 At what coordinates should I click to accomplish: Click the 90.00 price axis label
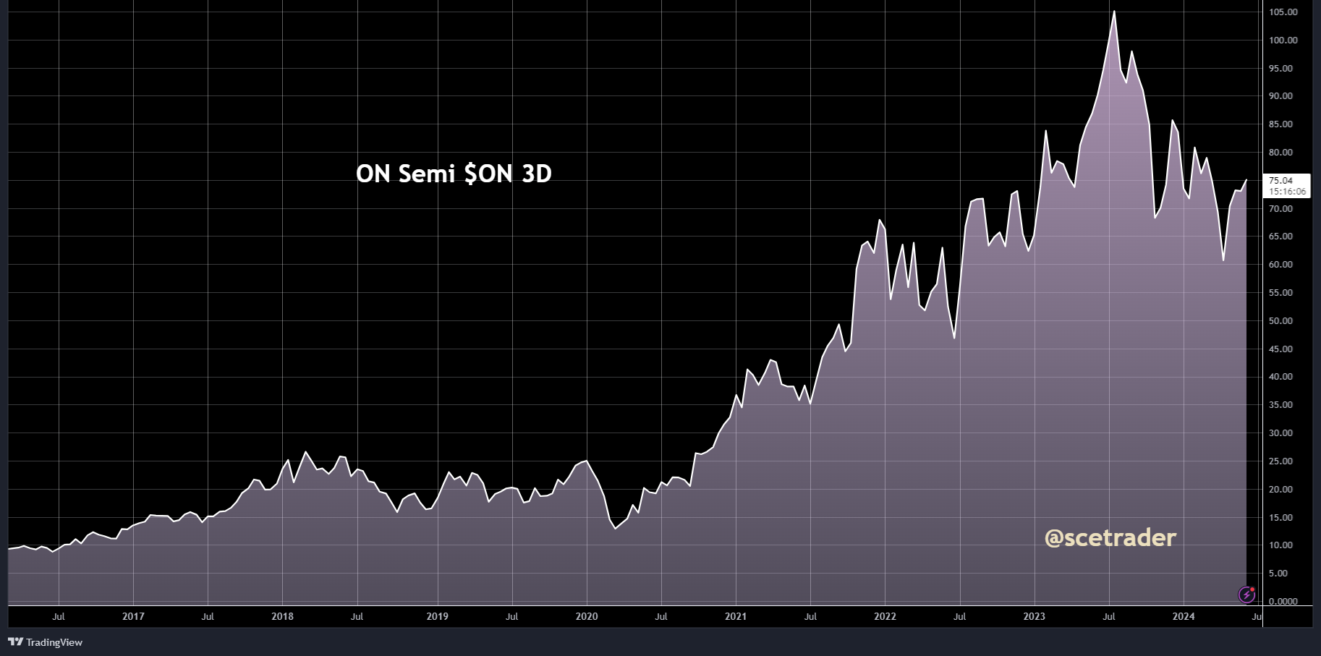[x=1281, y=96]
